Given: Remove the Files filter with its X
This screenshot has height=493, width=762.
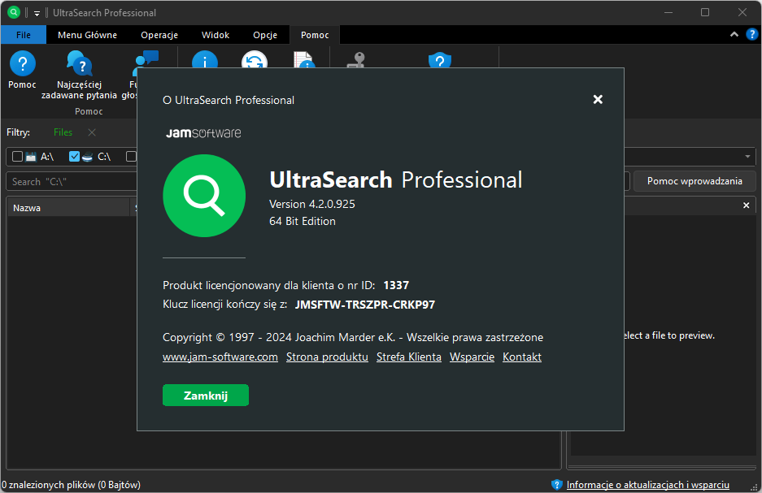Looking at the screenshot, I should pyautogui.click(x=92, y=132).
